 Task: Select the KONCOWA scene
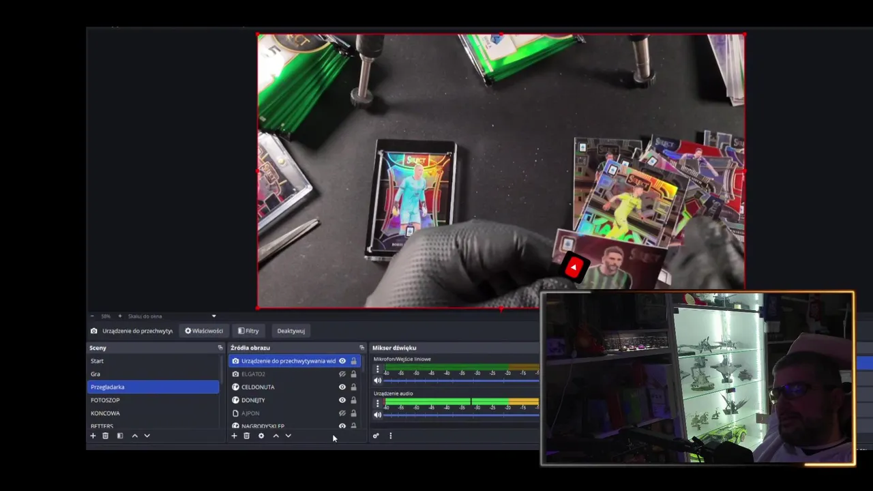tap(153, 413)
